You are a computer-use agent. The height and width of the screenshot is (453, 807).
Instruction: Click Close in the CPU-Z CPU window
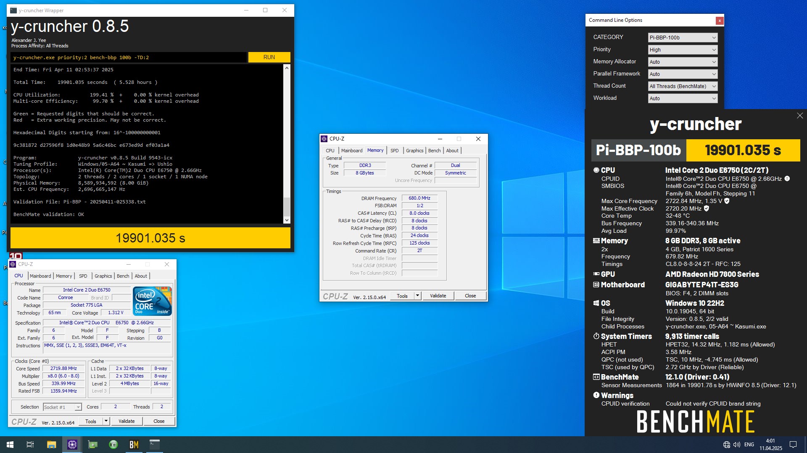[159, 421]
